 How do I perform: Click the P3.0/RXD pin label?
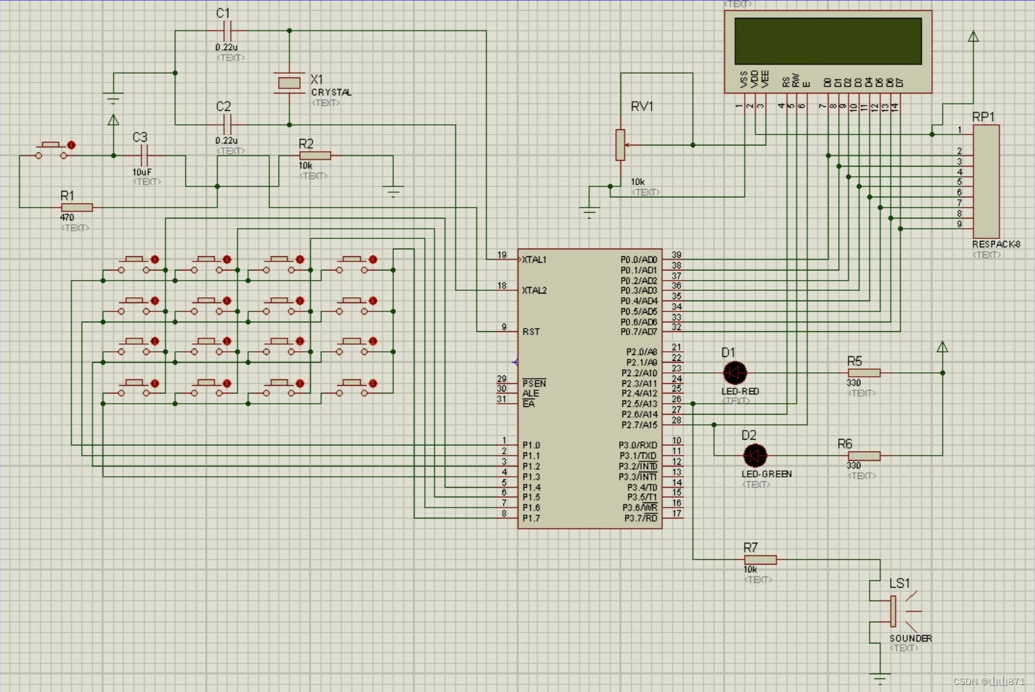(638, 445)
